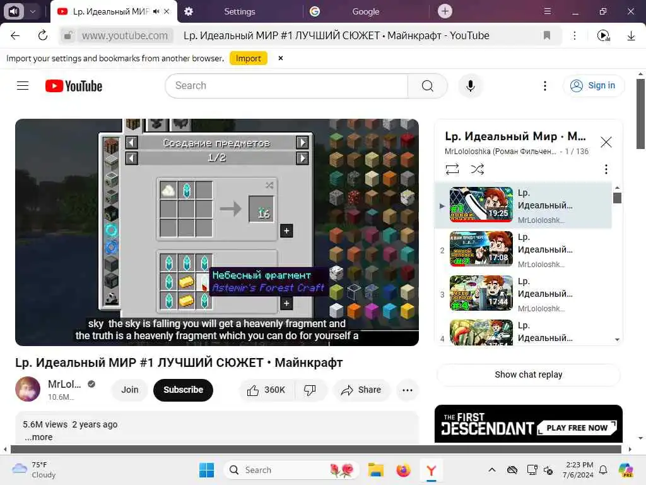Close the YouTube video tab
The width and height of the screenshot is (646, 485).
click(167, 11)
